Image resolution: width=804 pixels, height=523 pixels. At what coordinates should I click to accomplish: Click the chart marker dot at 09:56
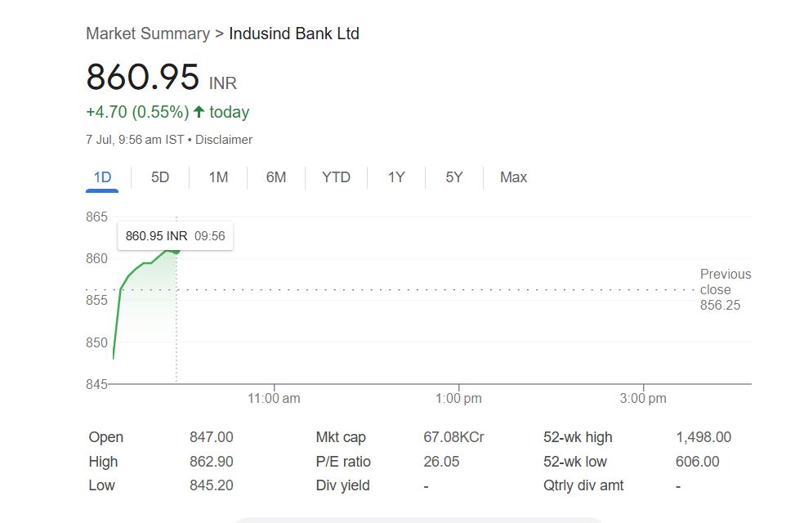(x=176, y=250)
